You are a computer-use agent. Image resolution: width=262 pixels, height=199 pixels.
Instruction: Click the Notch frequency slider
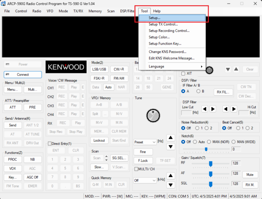206,149
